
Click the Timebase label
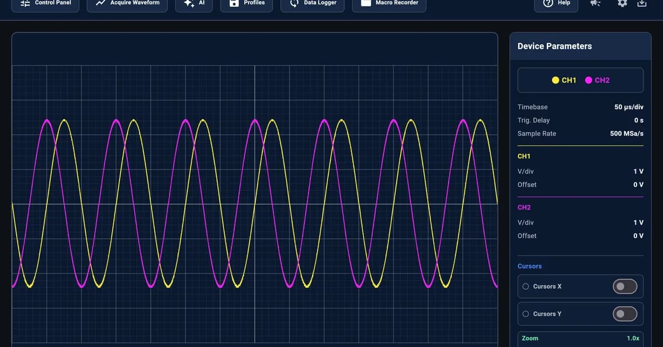pos(533,107)
